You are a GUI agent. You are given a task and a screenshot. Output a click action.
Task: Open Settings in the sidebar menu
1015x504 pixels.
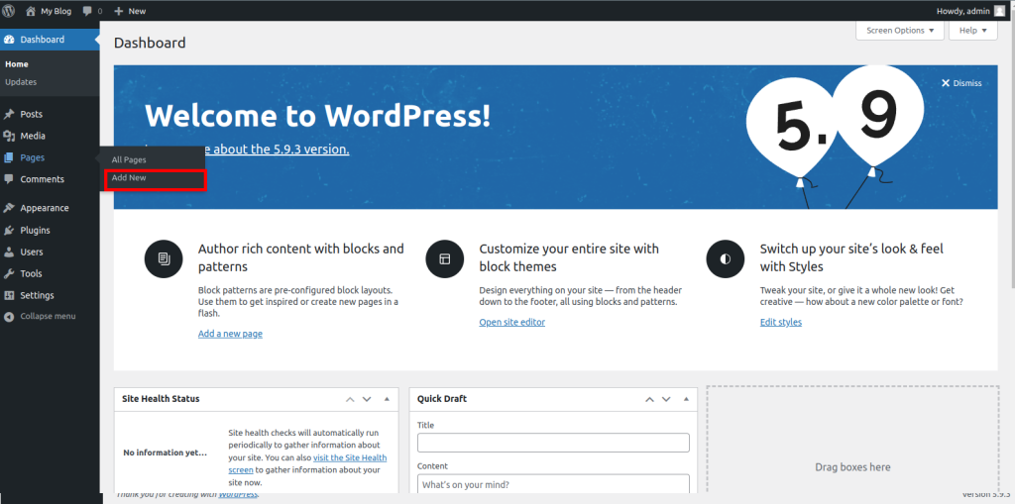[x=37, y=296]
